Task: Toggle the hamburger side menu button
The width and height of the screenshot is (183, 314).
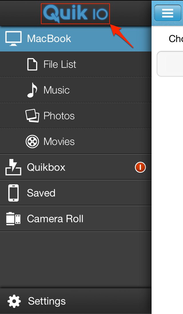Action: pyautogui.click(x=168, y=13)
